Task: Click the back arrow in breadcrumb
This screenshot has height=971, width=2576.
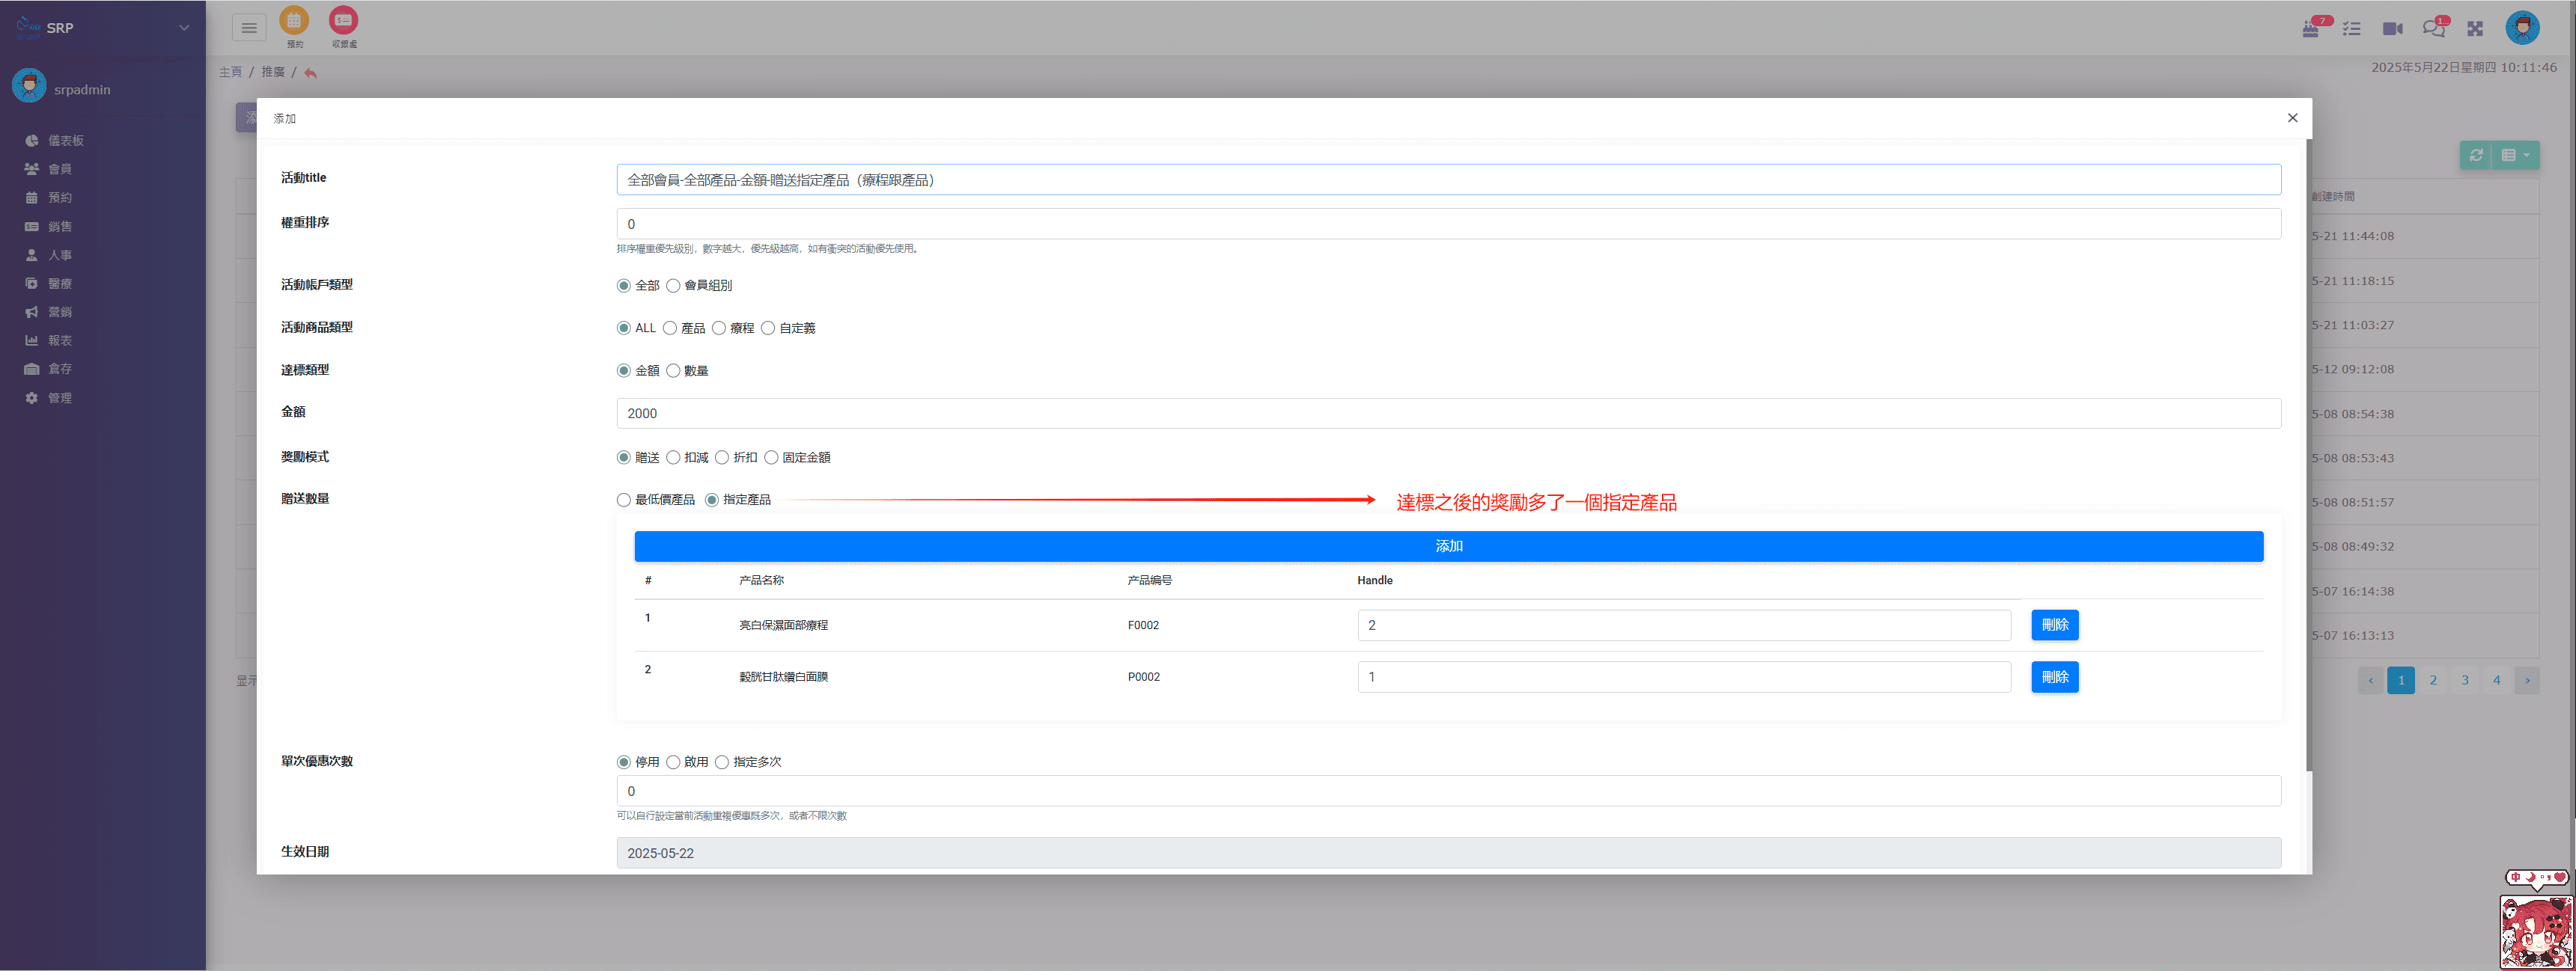Action: 311,73
